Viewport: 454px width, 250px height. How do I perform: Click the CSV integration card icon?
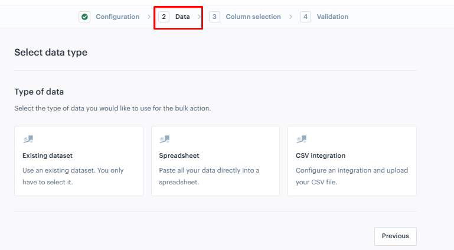click(302, 139)
